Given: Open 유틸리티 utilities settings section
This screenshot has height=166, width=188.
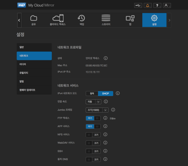Looking at the screenshot, I should pyautogui.click(x=34, y=73).
